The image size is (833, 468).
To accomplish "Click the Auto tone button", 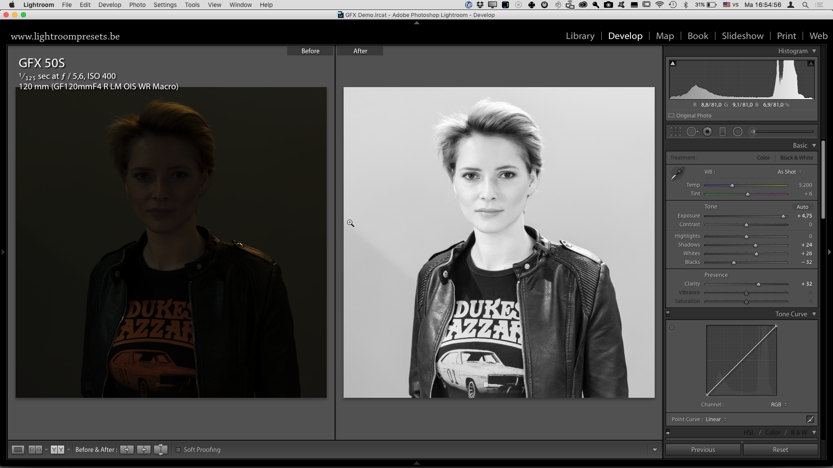I will click(x=802, y=207).
